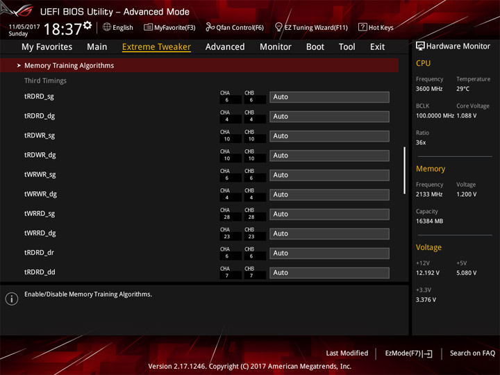Open the Exit tab
500x375 pixels.
coord(377,47)
